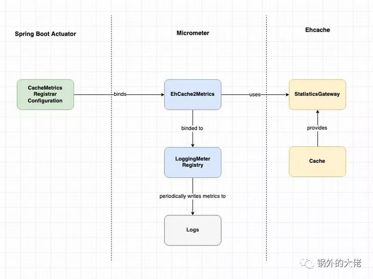This screenshot has width=373, height=279.
Task: Click the StatisticsGateway node
Action: pyautogui.click(x=318, y=94)
